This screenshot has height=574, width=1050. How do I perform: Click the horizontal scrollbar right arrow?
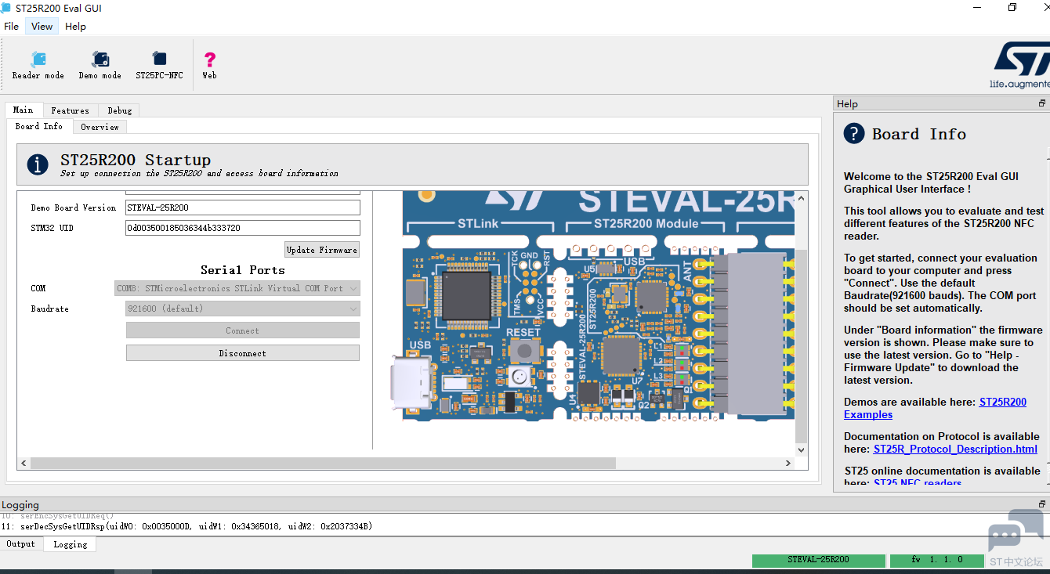point(788,463)
